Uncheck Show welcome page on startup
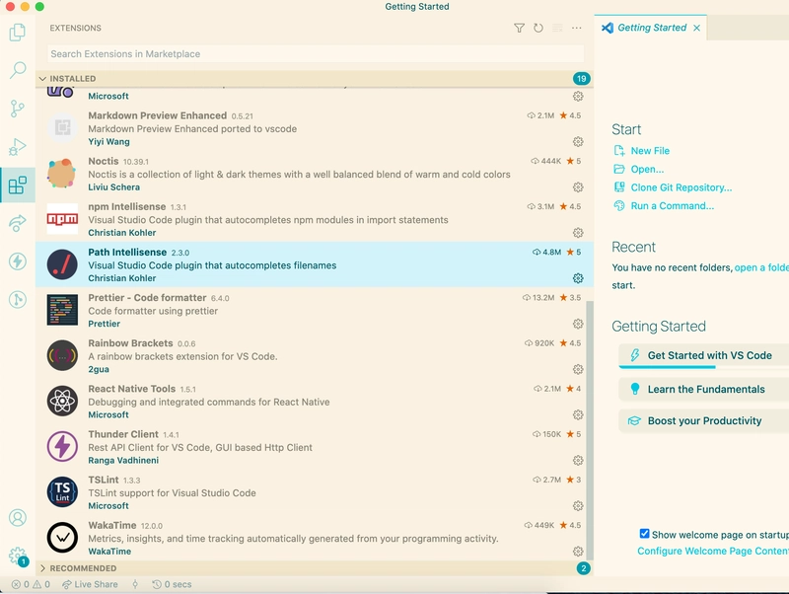This screenshot has width=789, height=594. [645, 534]
